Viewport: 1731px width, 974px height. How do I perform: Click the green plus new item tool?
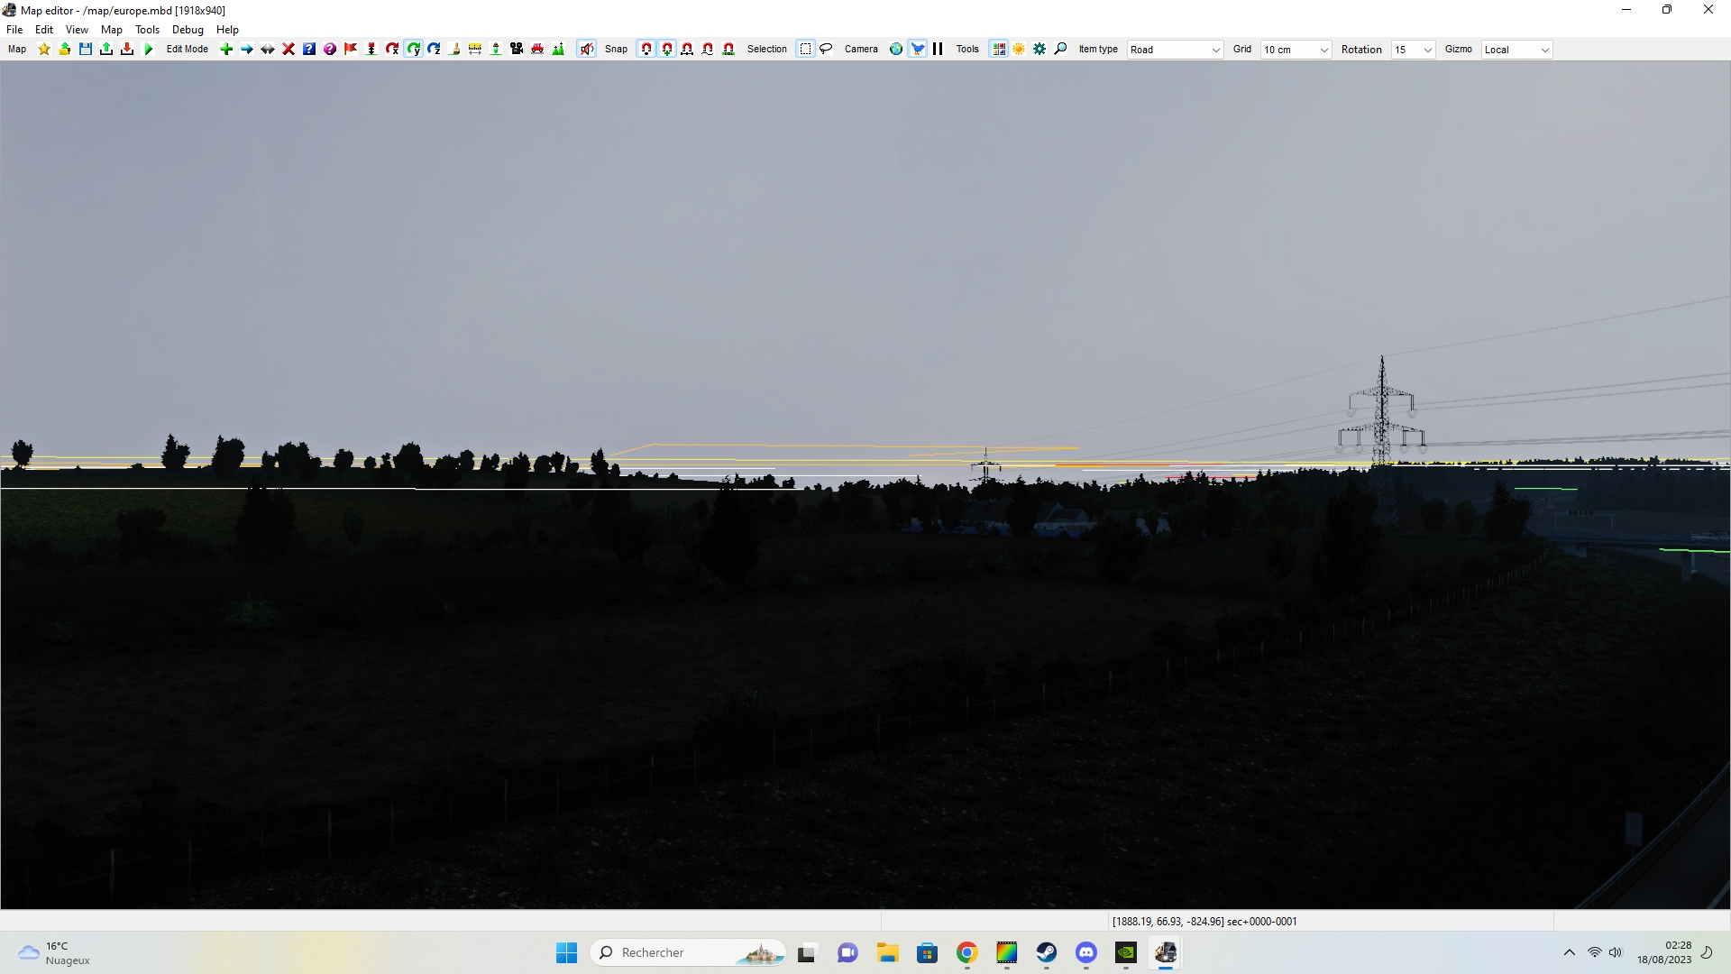click(x=226, y=50)
